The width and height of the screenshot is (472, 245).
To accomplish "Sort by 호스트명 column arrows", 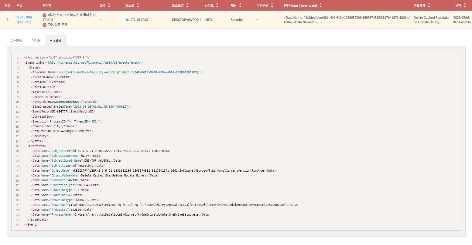I will coord(187,5).
